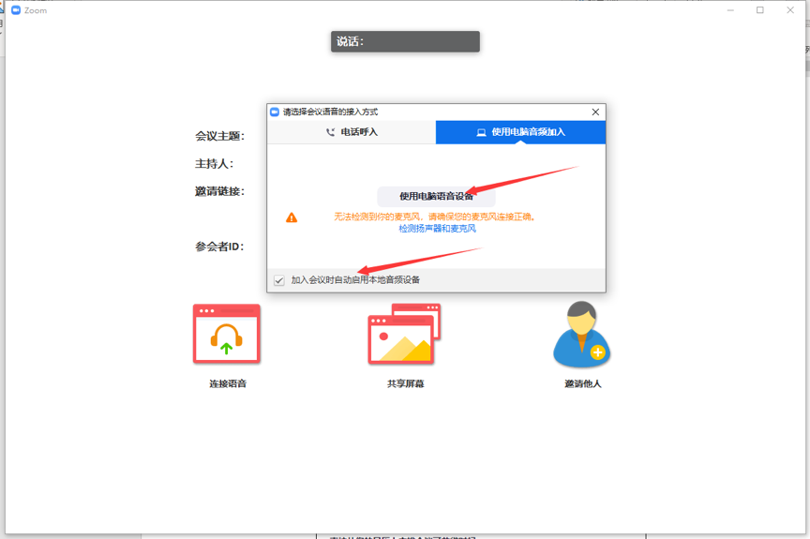Switch to the 电话呼入 phone call tab
Screen dimensions: 810x539
352,132
